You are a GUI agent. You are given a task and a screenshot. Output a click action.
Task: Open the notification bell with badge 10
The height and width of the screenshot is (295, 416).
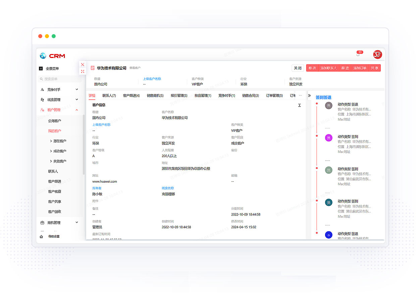pyautogui.click(x=358, y=55)
